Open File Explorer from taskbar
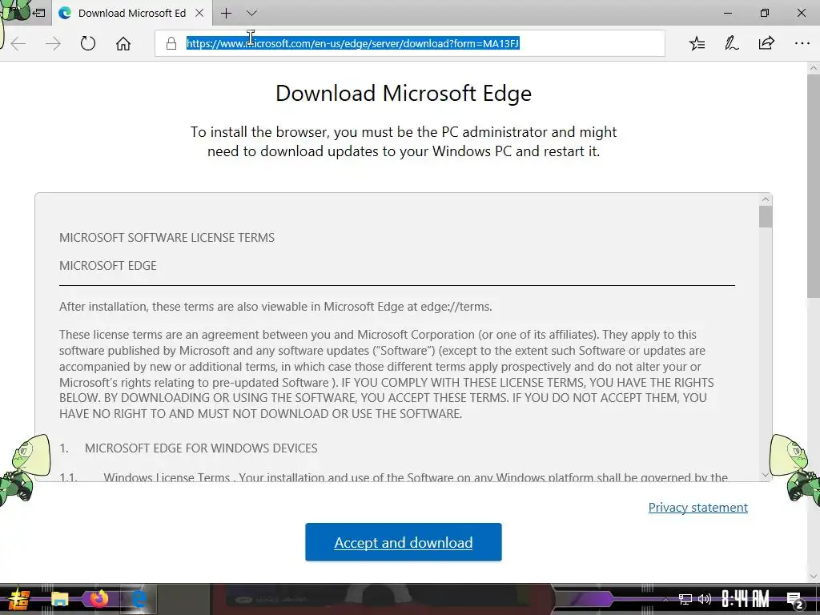The height and width of the screenshot is (615, 820). point(59,599)
